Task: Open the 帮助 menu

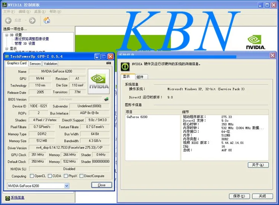Action: click(x=55, y=12)
